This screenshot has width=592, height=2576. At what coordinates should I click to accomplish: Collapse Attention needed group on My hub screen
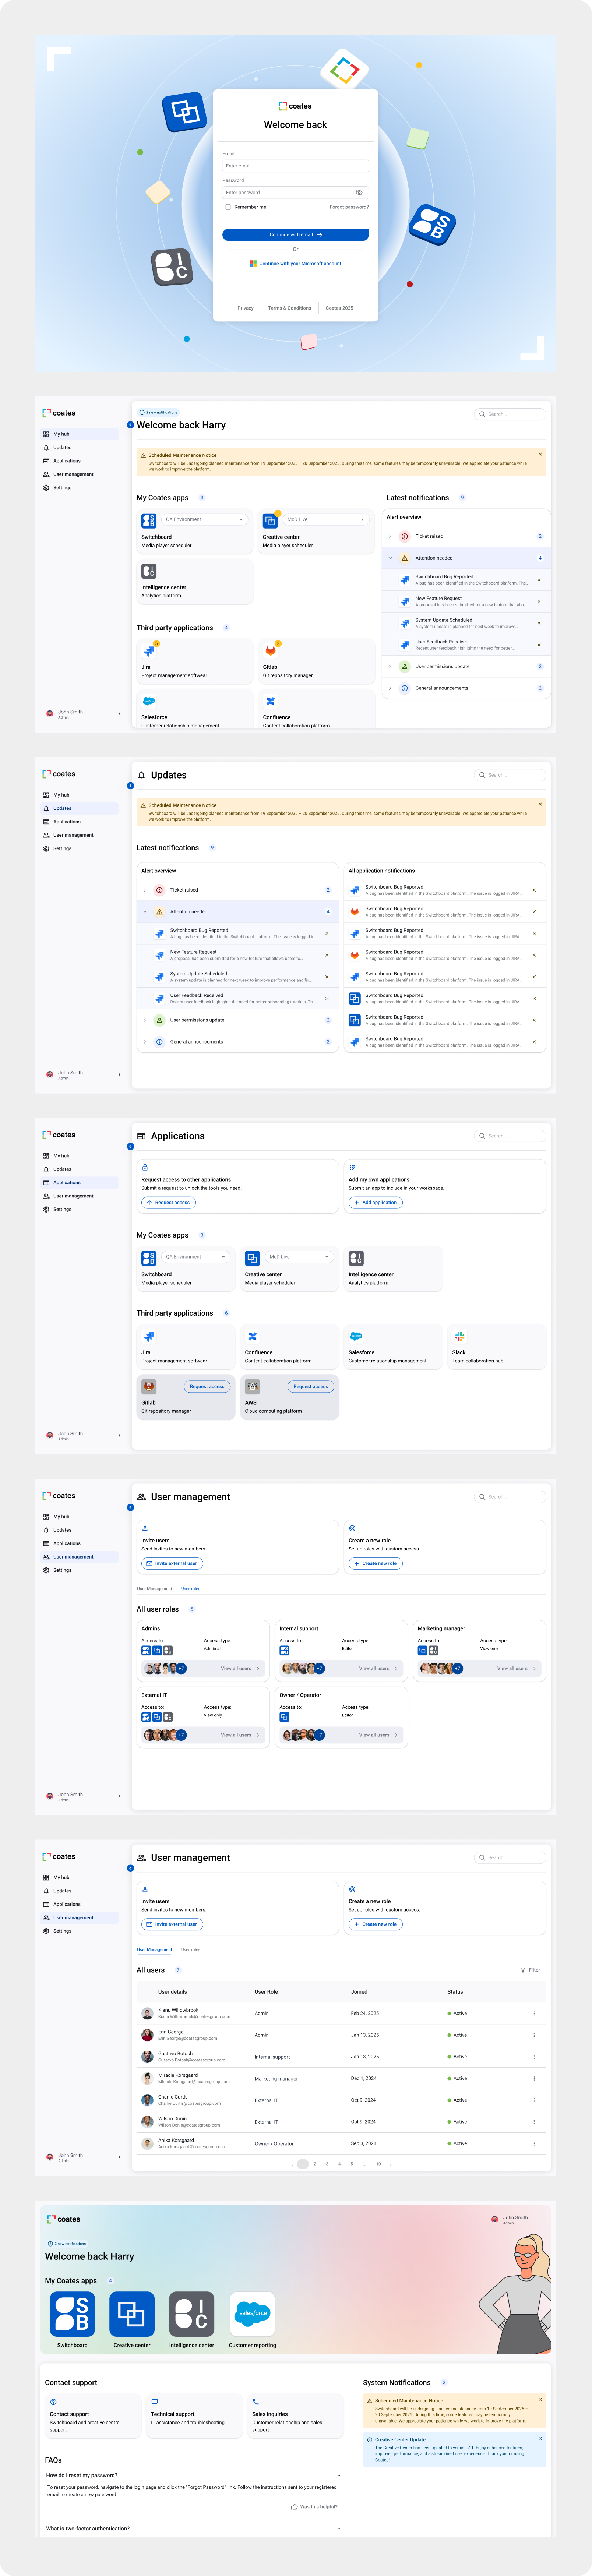click(x=390, y=558)
